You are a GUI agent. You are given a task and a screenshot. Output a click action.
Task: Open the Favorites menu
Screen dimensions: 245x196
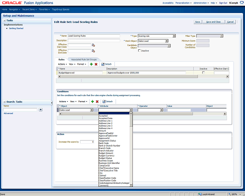click(44, 9)
